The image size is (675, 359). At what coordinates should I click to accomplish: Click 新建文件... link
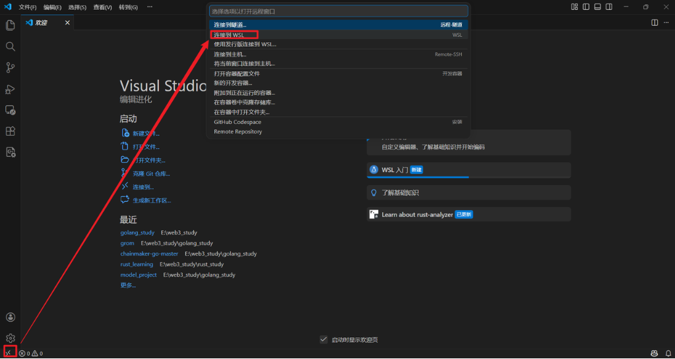click(146, 133)
